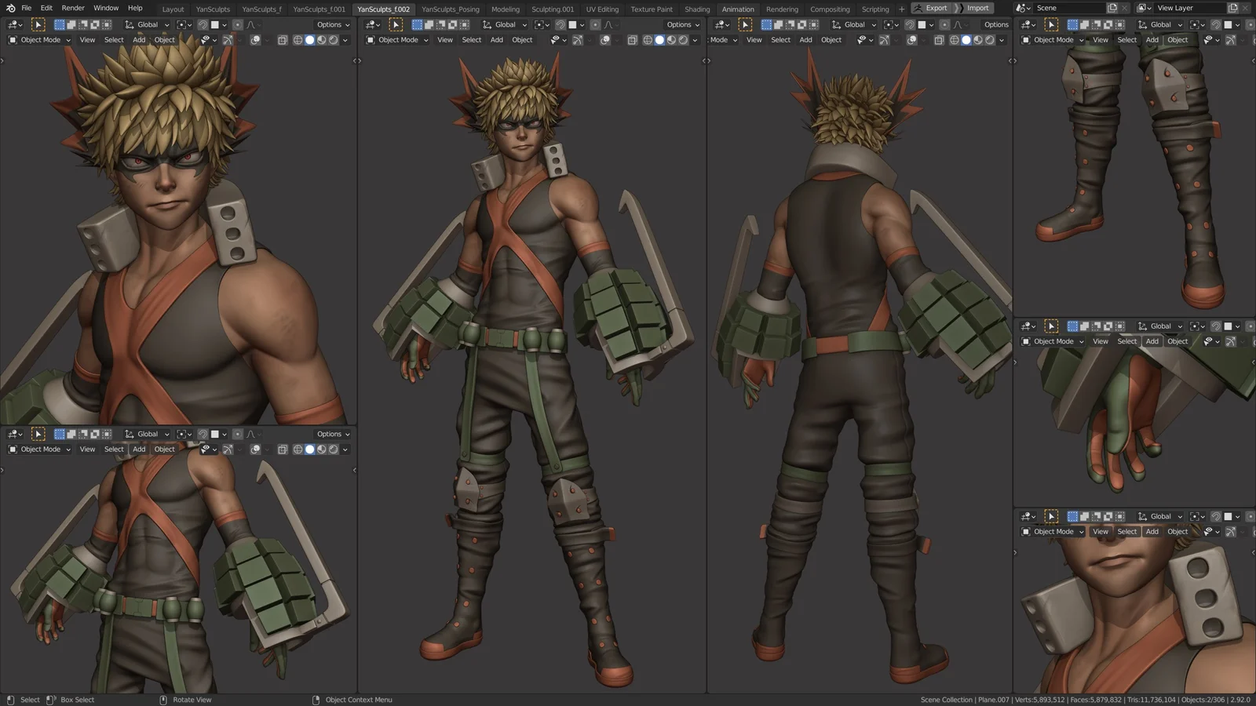Open the Global transform orientation dropdown
1256x706 pixels.
pyautogui.click(x=505, y=24)
